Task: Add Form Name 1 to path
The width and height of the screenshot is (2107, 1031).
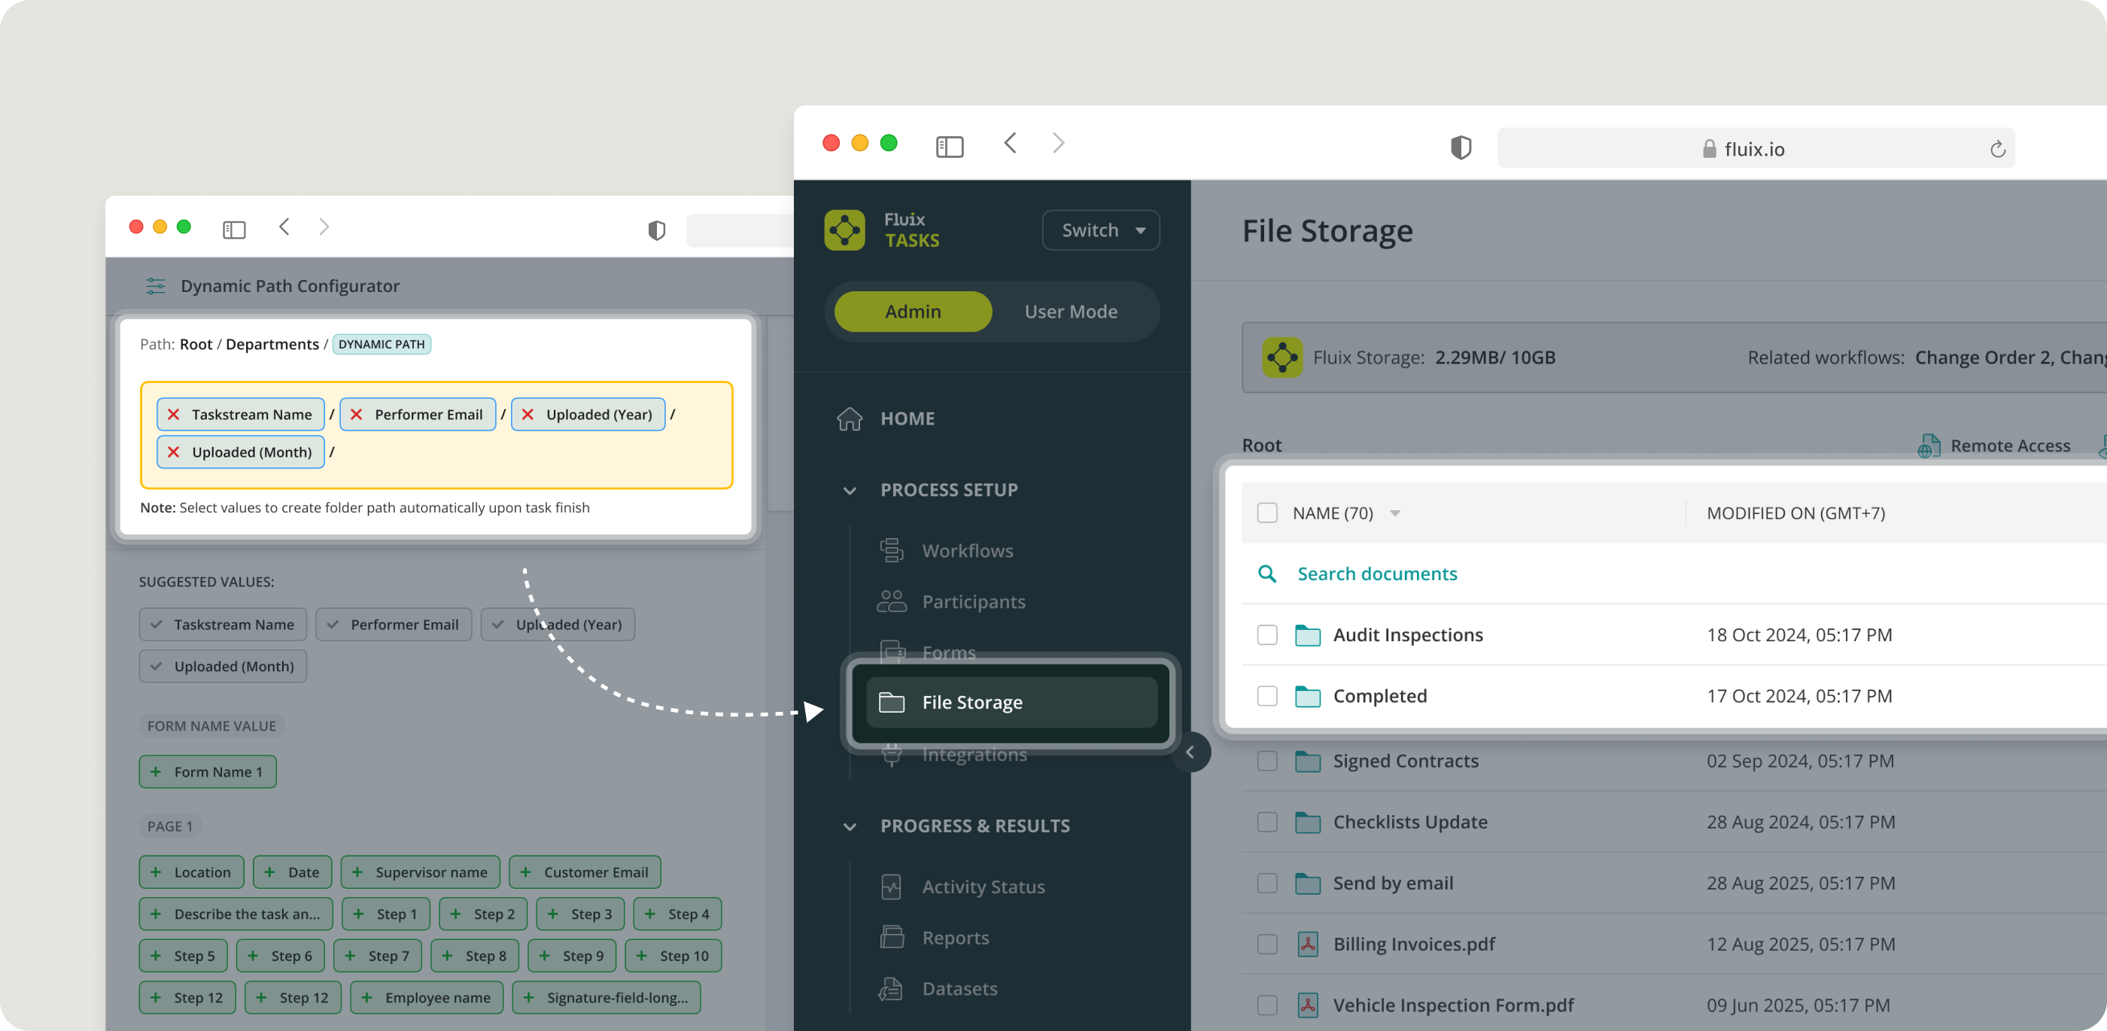Action: tap(208, 771)
